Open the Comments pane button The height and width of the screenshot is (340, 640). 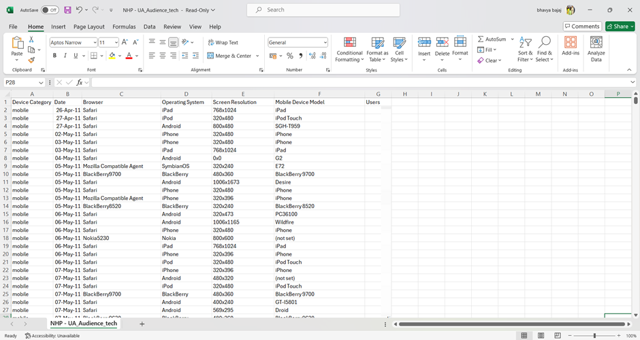click(x=582, y=27)
